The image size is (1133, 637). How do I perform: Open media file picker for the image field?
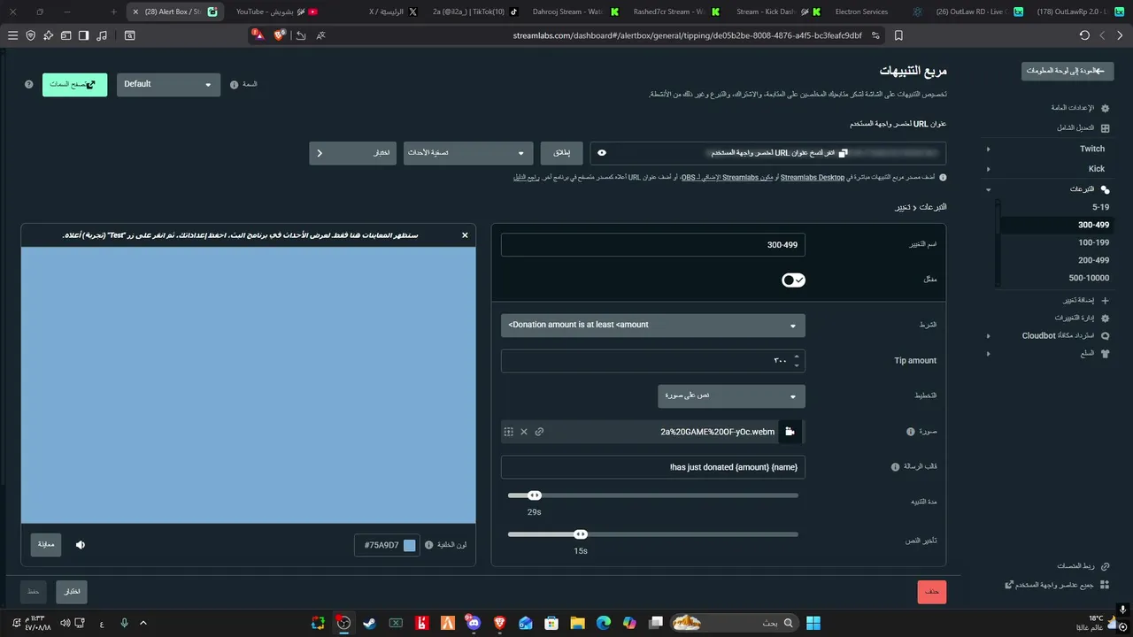(x=790, y=432)
